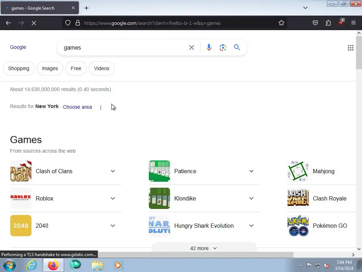Open the Extensions puzzle icon
The height and width of the screenshot is (272, 362).
(x=328, y=23)
